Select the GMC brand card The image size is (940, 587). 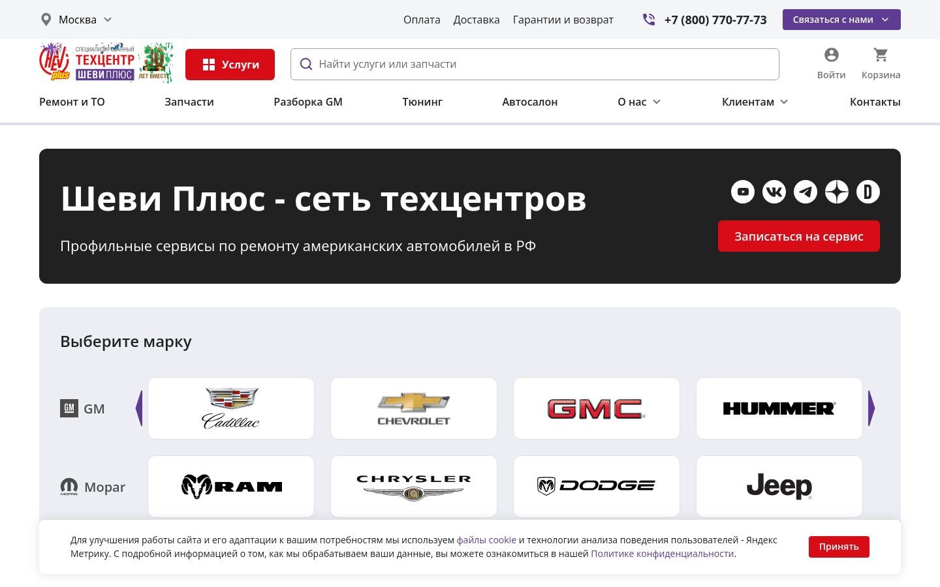pos(597,408)
